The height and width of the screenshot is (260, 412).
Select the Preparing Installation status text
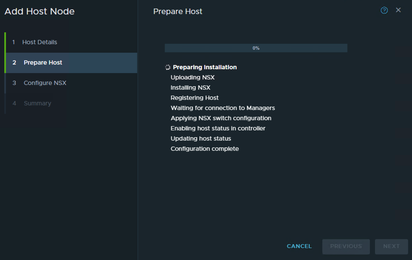tap(205, 67)
